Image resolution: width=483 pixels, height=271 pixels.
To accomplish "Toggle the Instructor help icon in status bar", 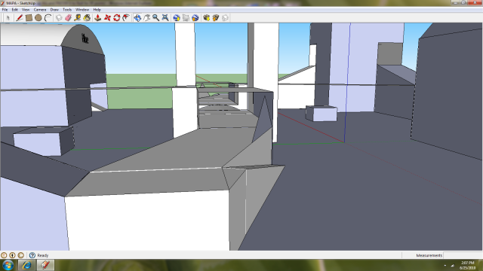I will [32, 255].
